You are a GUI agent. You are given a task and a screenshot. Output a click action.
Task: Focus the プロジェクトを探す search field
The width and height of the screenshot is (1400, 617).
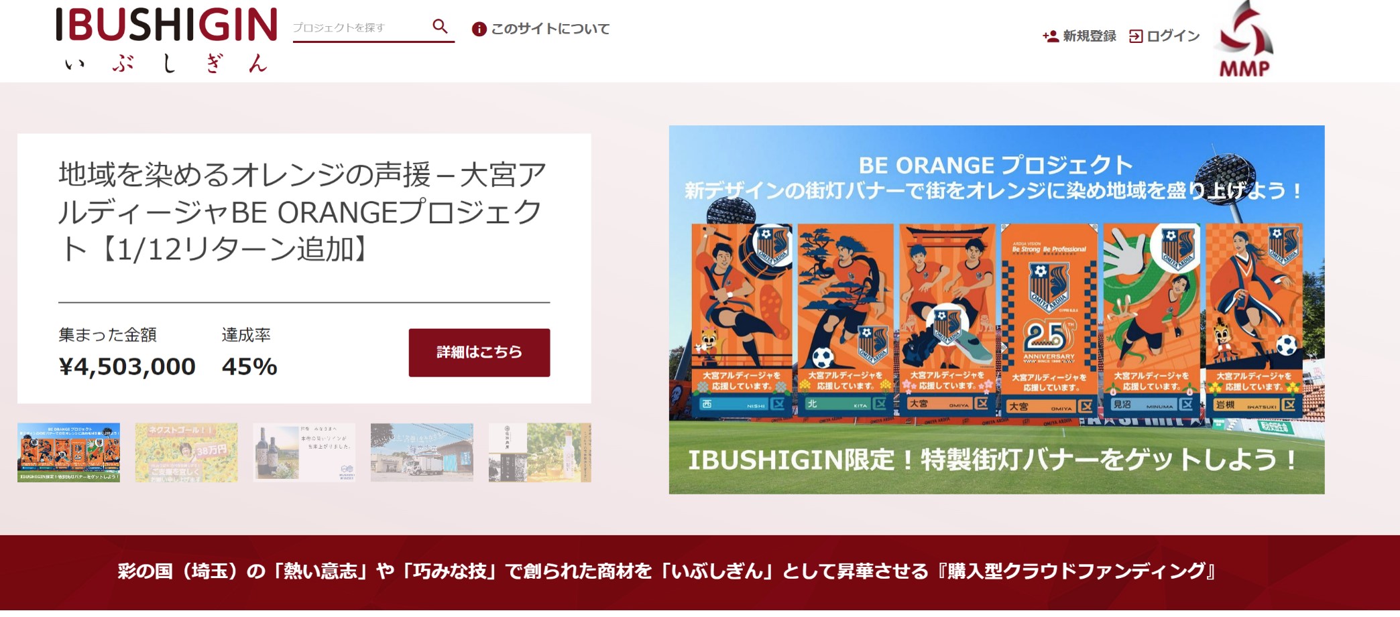pos(361,27)
